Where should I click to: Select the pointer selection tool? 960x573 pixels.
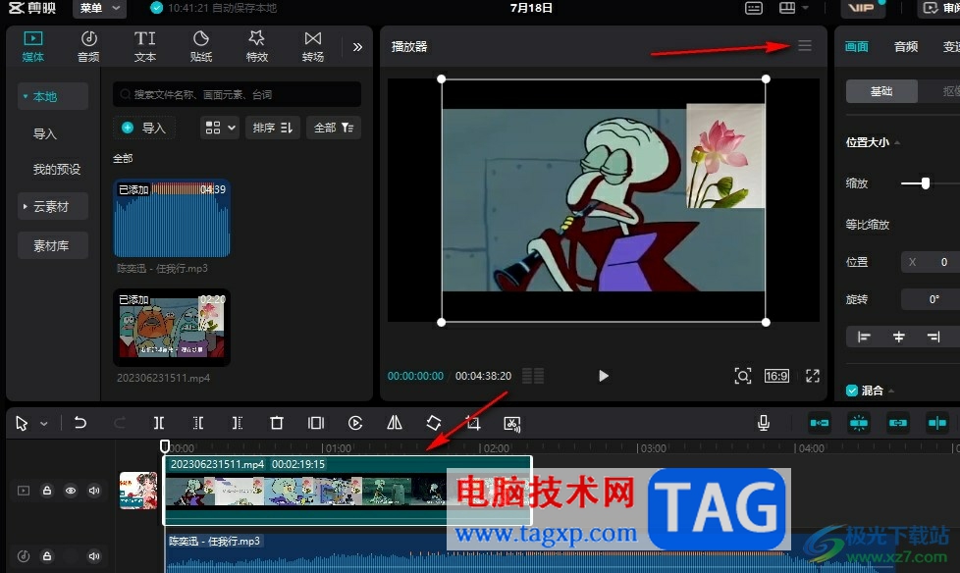click(22, 423)
